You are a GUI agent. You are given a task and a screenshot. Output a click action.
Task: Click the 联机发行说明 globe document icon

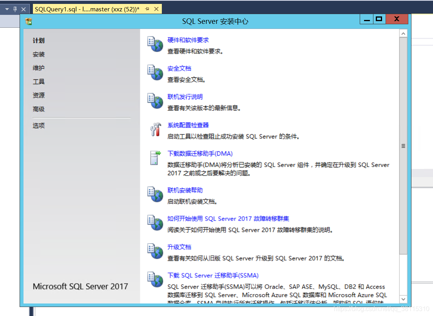[x=155, y=101]
